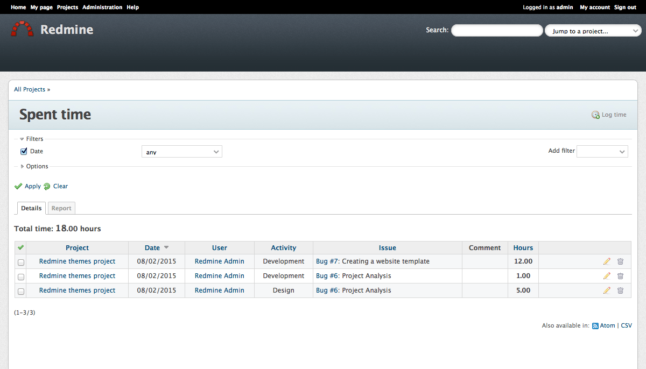Screen dimensions: 646x369
Task: Switch to the Report tab
Action: click(x=61, y=208)
